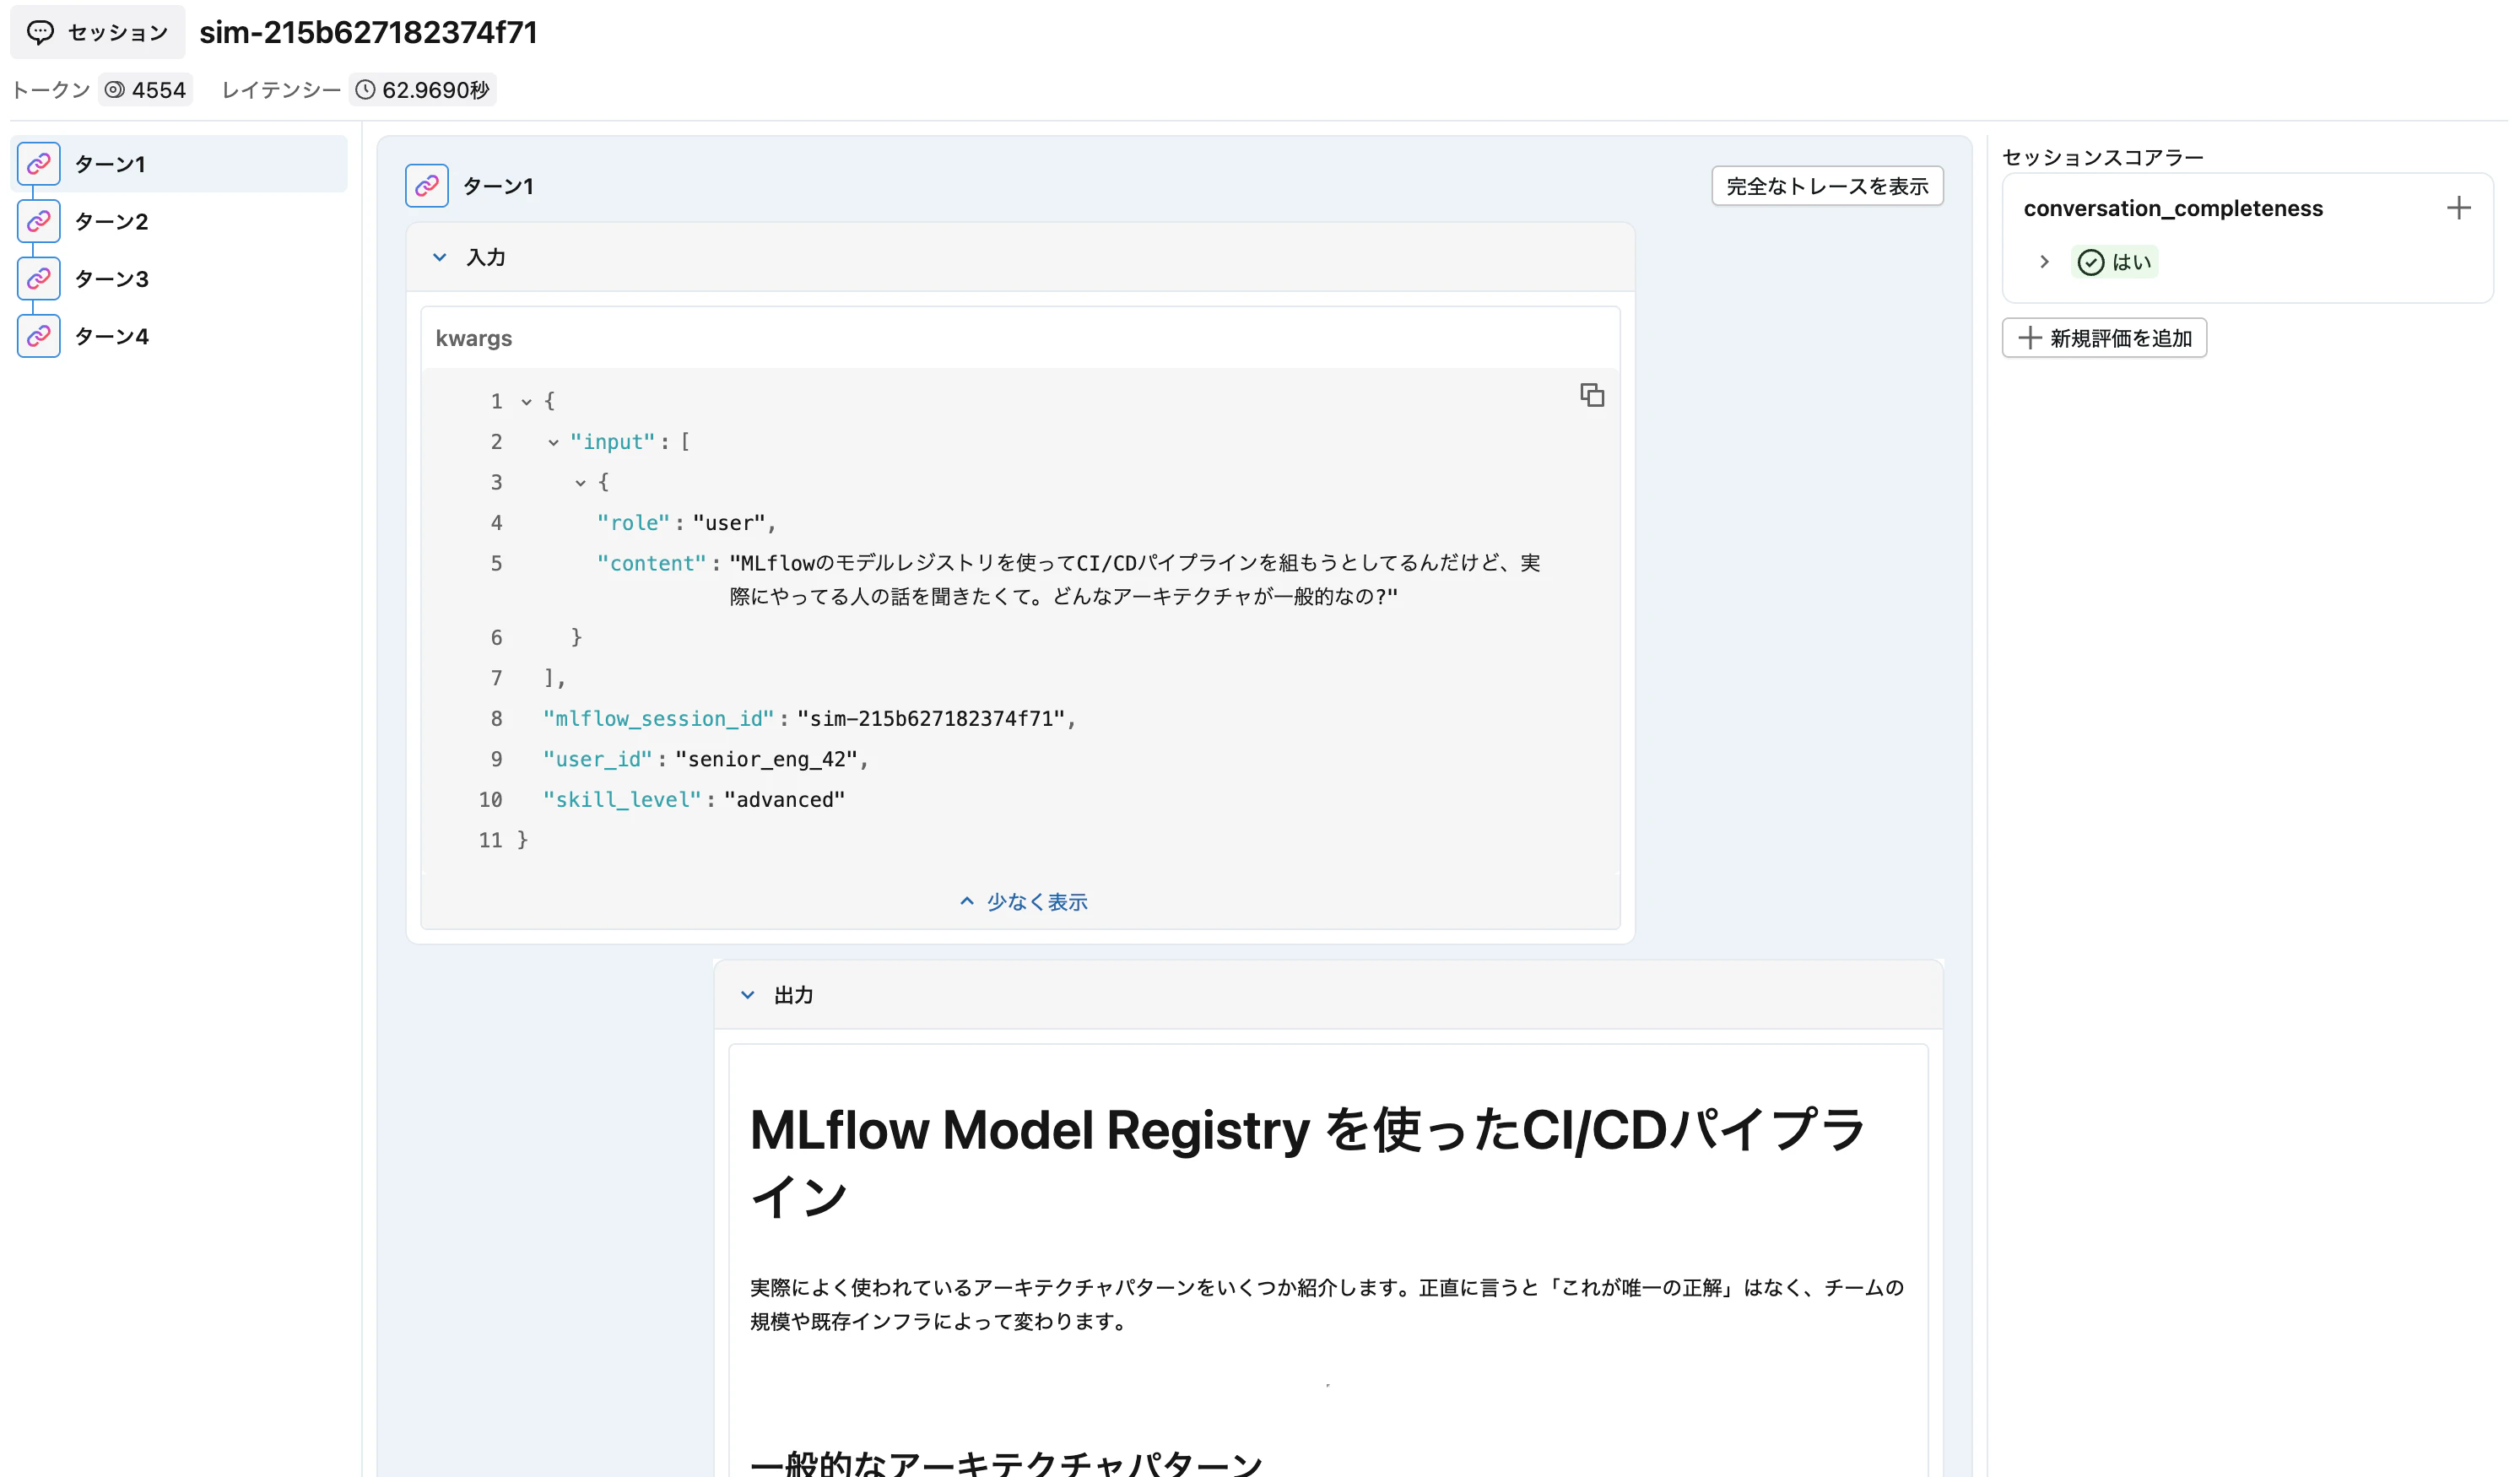The image size is (2520, 1477).
Task: Click the link icon beside ターン2 in sidebar
Action: pyautogui.click(x=38, y=221)
